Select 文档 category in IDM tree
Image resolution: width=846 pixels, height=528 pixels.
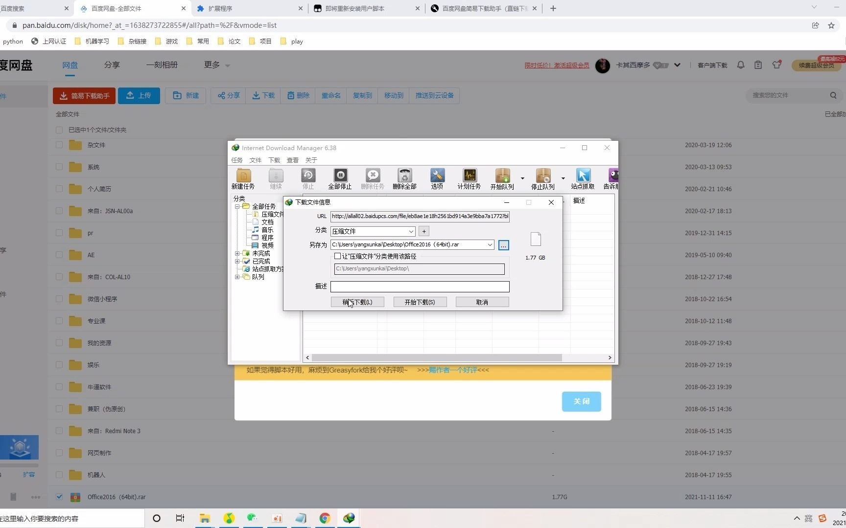click(267, 222)
